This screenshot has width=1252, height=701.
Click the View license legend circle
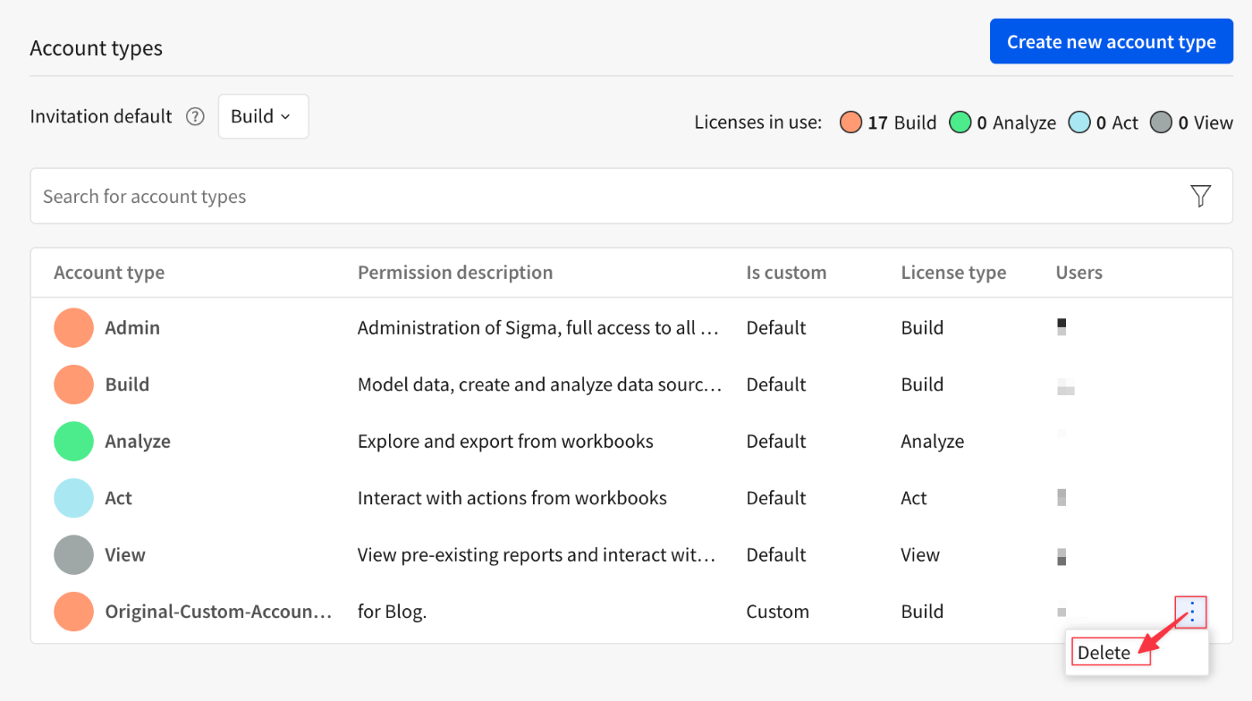pyautogui.click(x=1161, y=122)
